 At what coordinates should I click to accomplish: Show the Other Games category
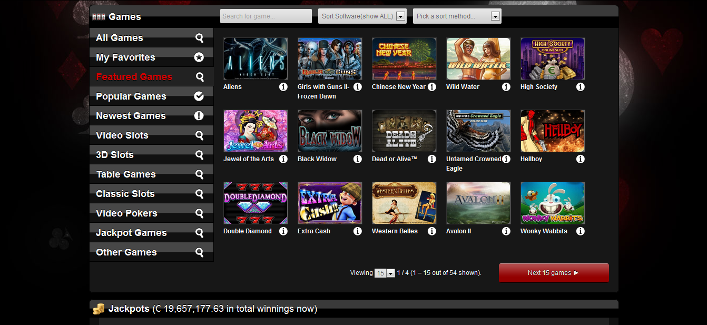[x=152, y=252]
